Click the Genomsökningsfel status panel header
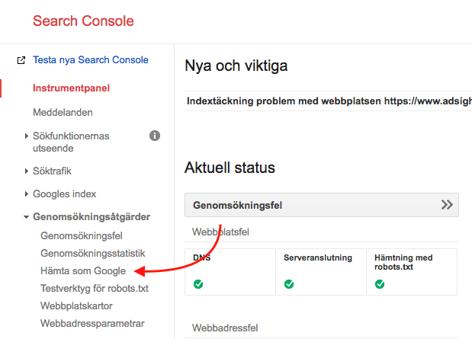This screenshot has height=339, width=472. pyautogui.click(x=322, y=205)
